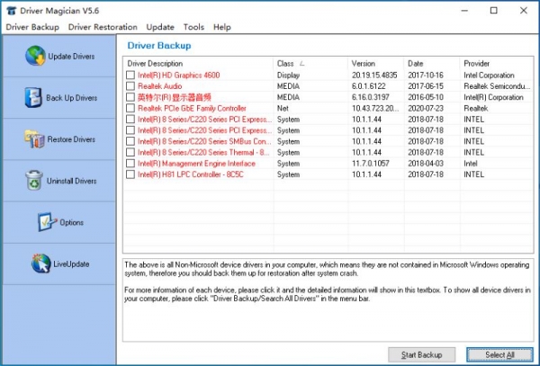This screenshot has height=366, width=540.
Task: Click version 20.19.15.4835 cell
Action: pyautogui.click(x=374, y=75)
